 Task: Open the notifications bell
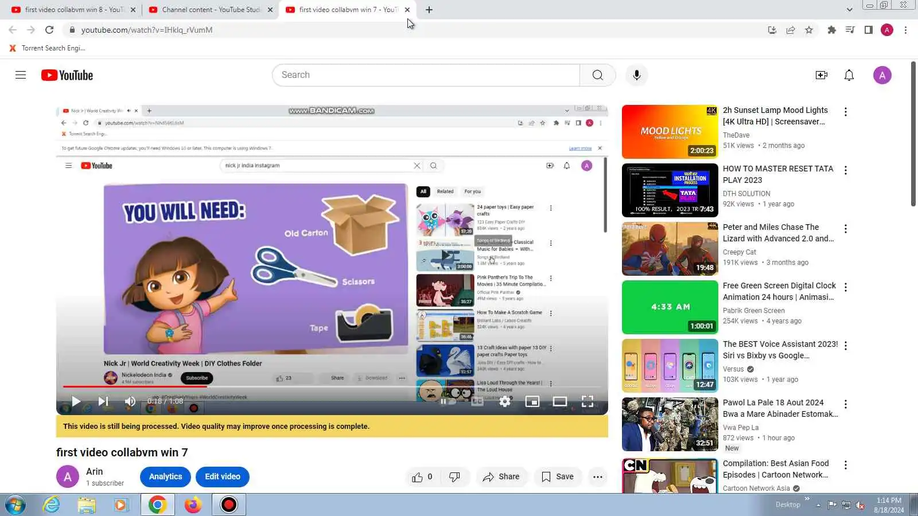point(849,75)
